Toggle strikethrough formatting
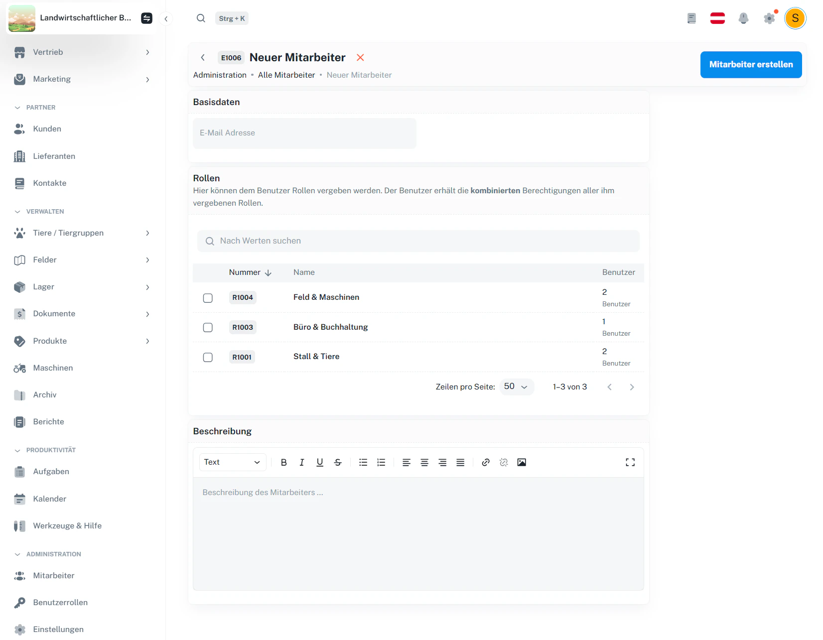 (338, 462)
